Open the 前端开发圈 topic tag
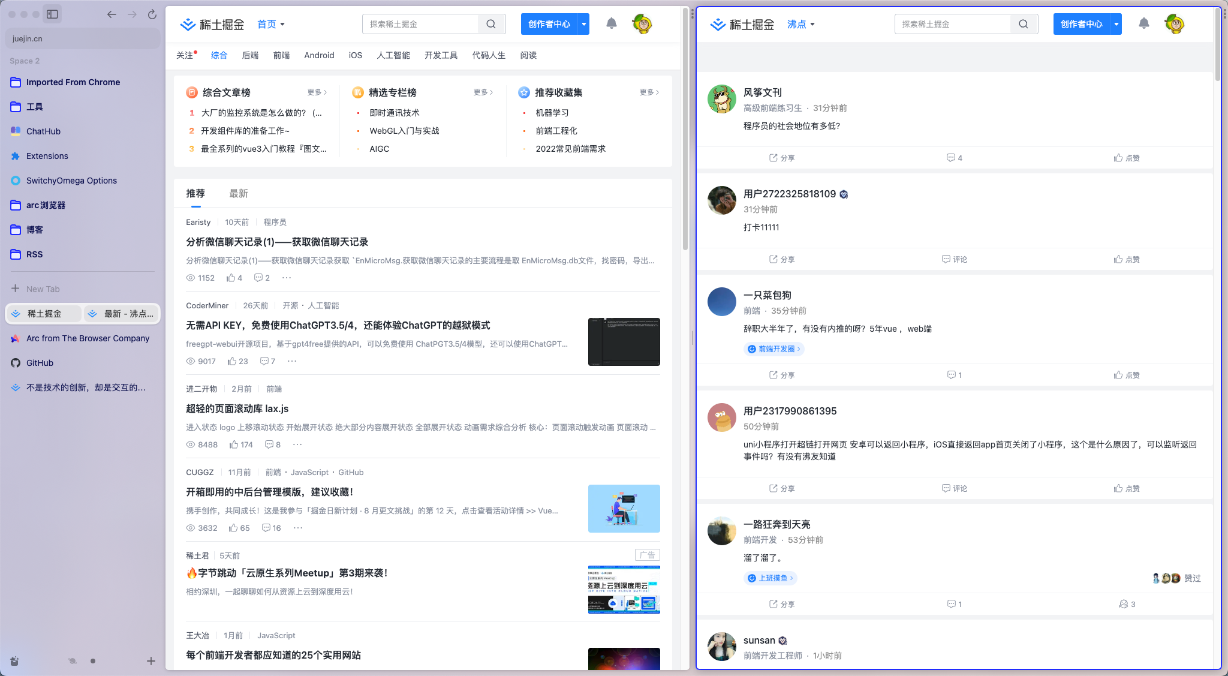 point(773,348)
